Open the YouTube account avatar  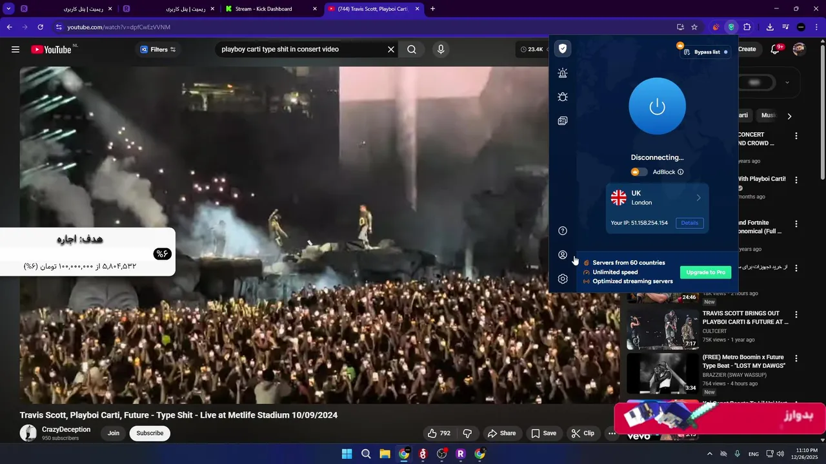[x=799, y=50]
